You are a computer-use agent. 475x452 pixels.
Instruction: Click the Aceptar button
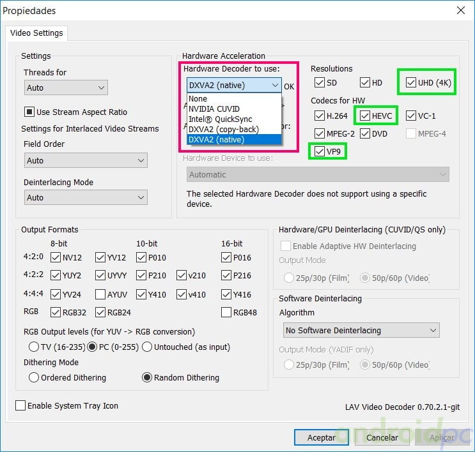point(321,437)
